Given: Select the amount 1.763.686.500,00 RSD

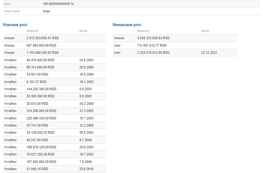Looking at the screenshot, I should (43, 53).
